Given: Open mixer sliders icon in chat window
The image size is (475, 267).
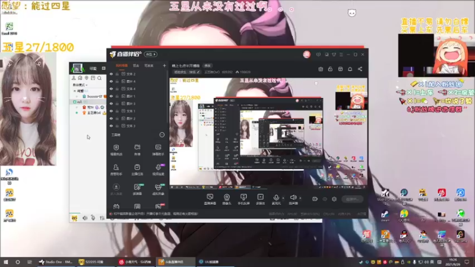Looking at the screenshot, I should tap(102, 218).
